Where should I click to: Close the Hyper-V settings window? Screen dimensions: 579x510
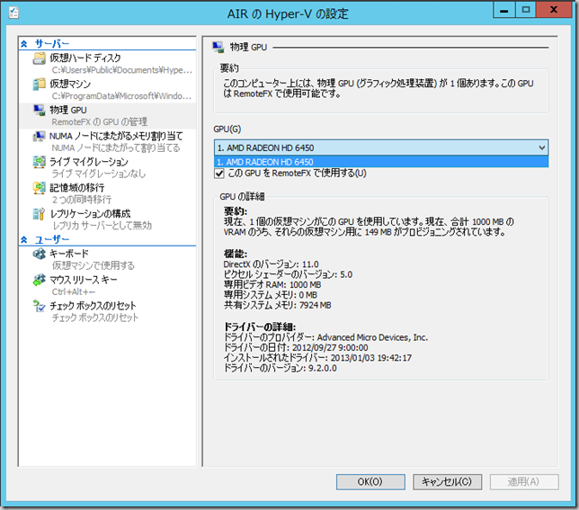pyautogui.click(x=554, y=10)
